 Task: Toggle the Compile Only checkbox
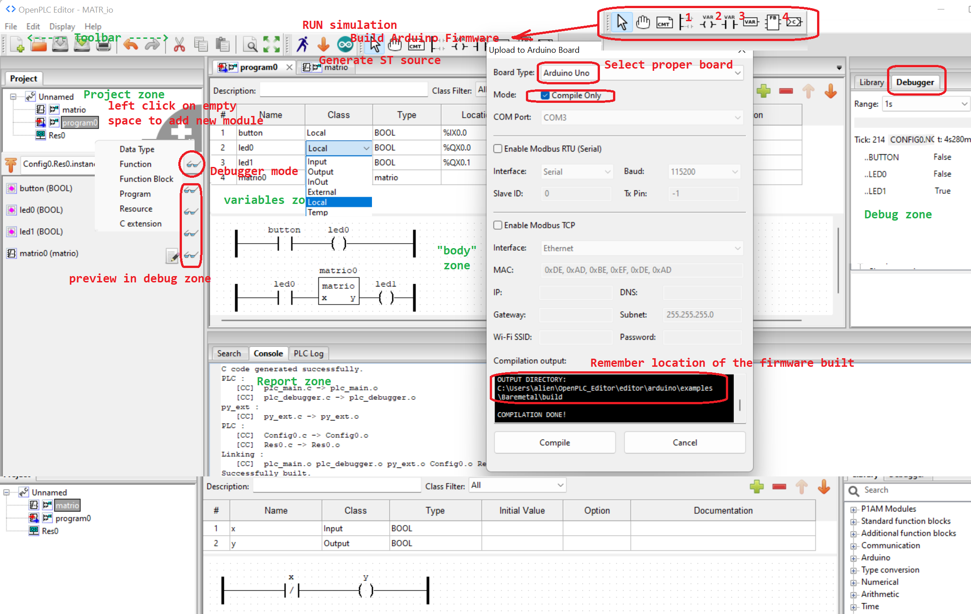point(545,95)
